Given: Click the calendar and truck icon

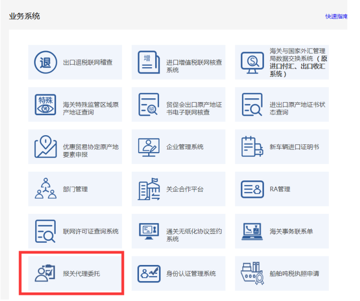Looking at the screenshot, I should pyautogui.click(x=252, y=146).
